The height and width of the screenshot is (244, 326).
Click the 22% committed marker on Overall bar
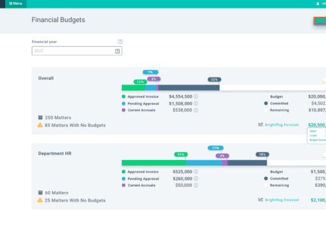215,79
